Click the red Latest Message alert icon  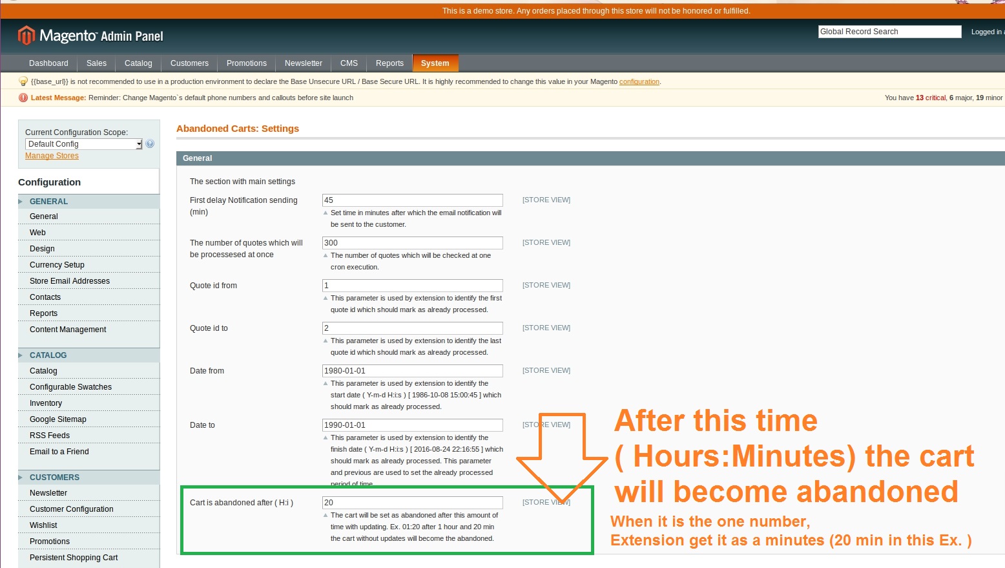(23, 98)
